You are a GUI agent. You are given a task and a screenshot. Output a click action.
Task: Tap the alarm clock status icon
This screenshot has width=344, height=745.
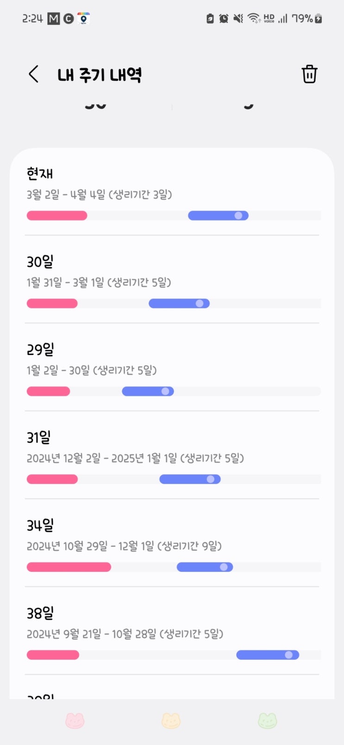[224, 19]
